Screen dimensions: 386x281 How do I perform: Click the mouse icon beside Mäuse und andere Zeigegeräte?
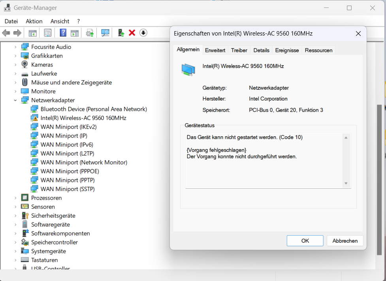click(x=24, y=82)
